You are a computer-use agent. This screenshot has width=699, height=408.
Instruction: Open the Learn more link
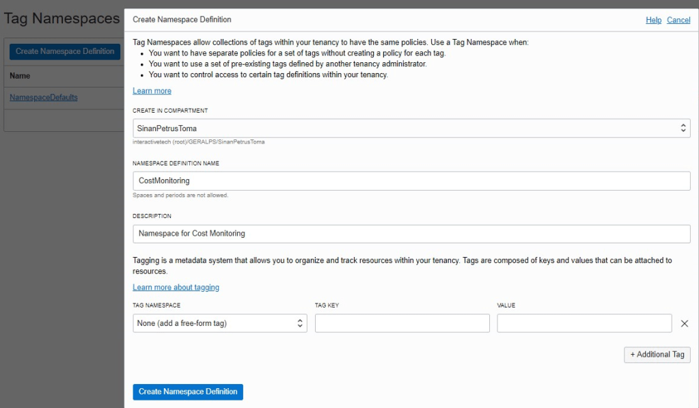click(152, 91)
